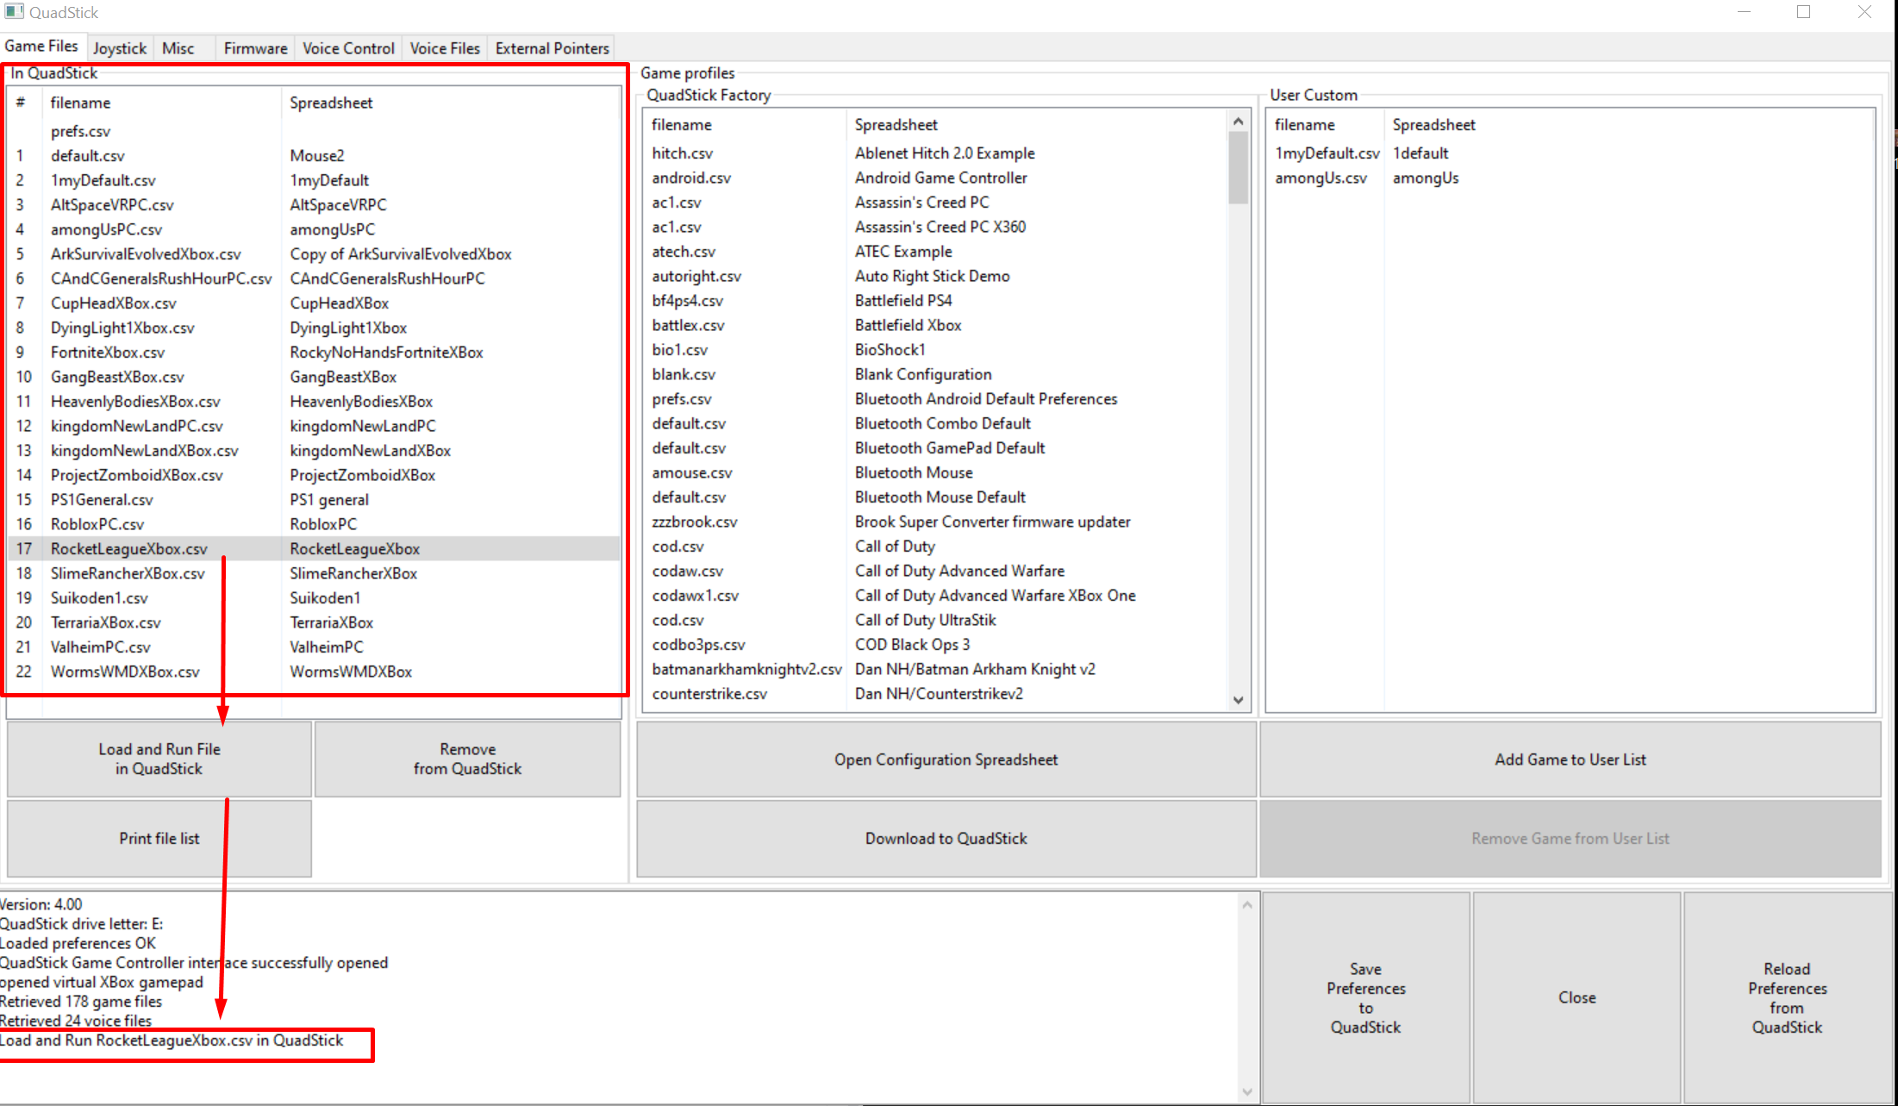Select atech.csv ATEC Example profile
1898x1106 pixels.
(x=936, y=252)
